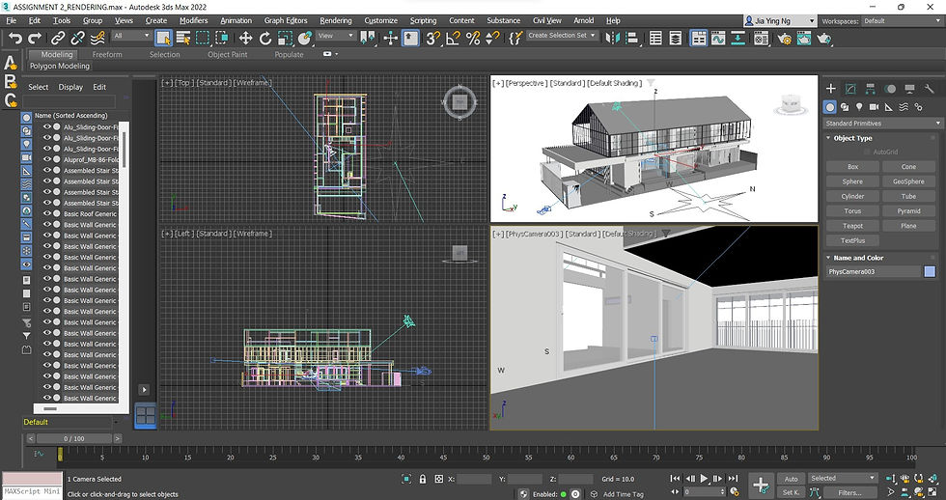Viewport: 946px width, 500px height.
Task: Select the Rotate tool in toolbar
Action: (x=265, y=39)
